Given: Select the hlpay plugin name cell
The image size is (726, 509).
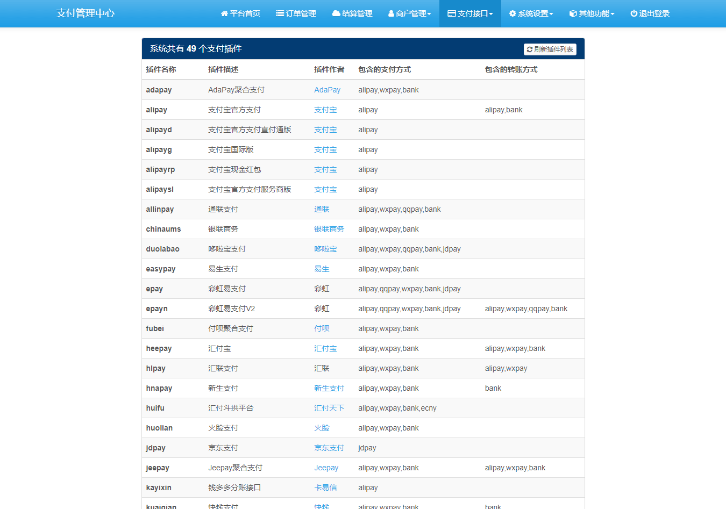Looking at the screenshot, I should pos(173,368).
